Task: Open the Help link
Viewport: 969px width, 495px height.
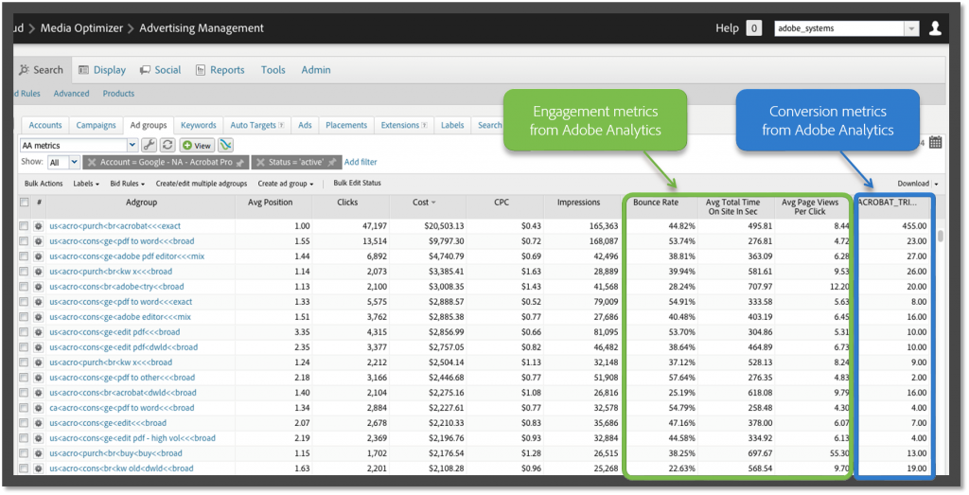Action: tap(727, 27)
